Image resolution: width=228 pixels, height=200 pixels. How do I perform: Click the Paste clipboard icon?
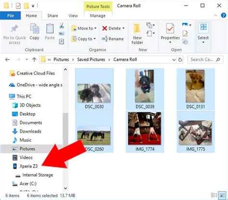point(50,28)
